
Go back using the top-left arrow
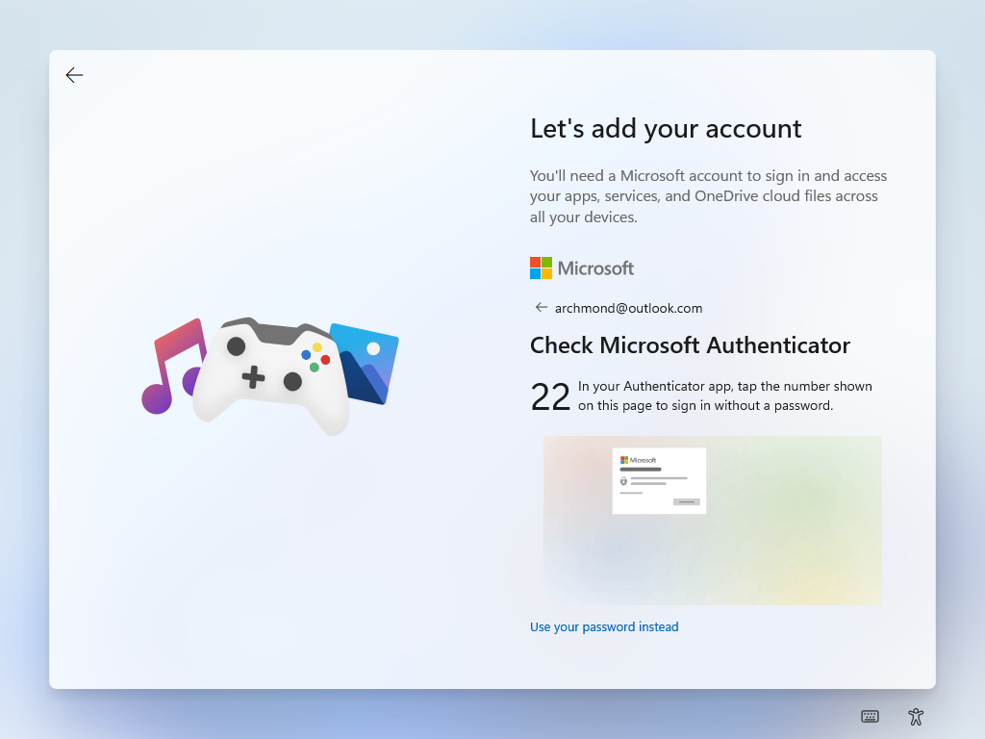pyautogui.click(x=74, y=75)
